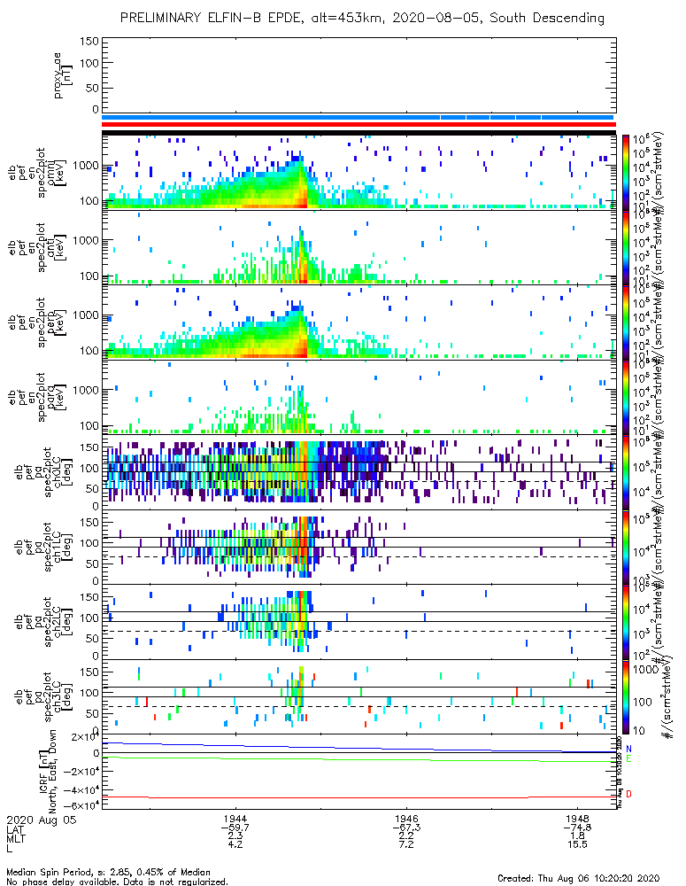The height and width of the screenshot is (886, 686).
Task: Click the 'MLT' row label
Action: (16, 838)
